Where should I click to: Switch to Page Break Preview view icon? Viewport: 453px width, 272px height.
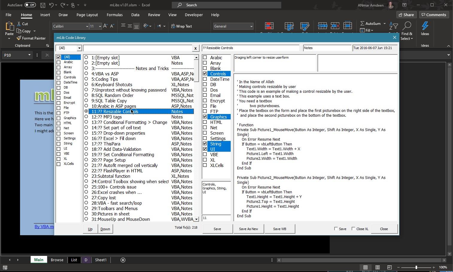coord(389,267)
